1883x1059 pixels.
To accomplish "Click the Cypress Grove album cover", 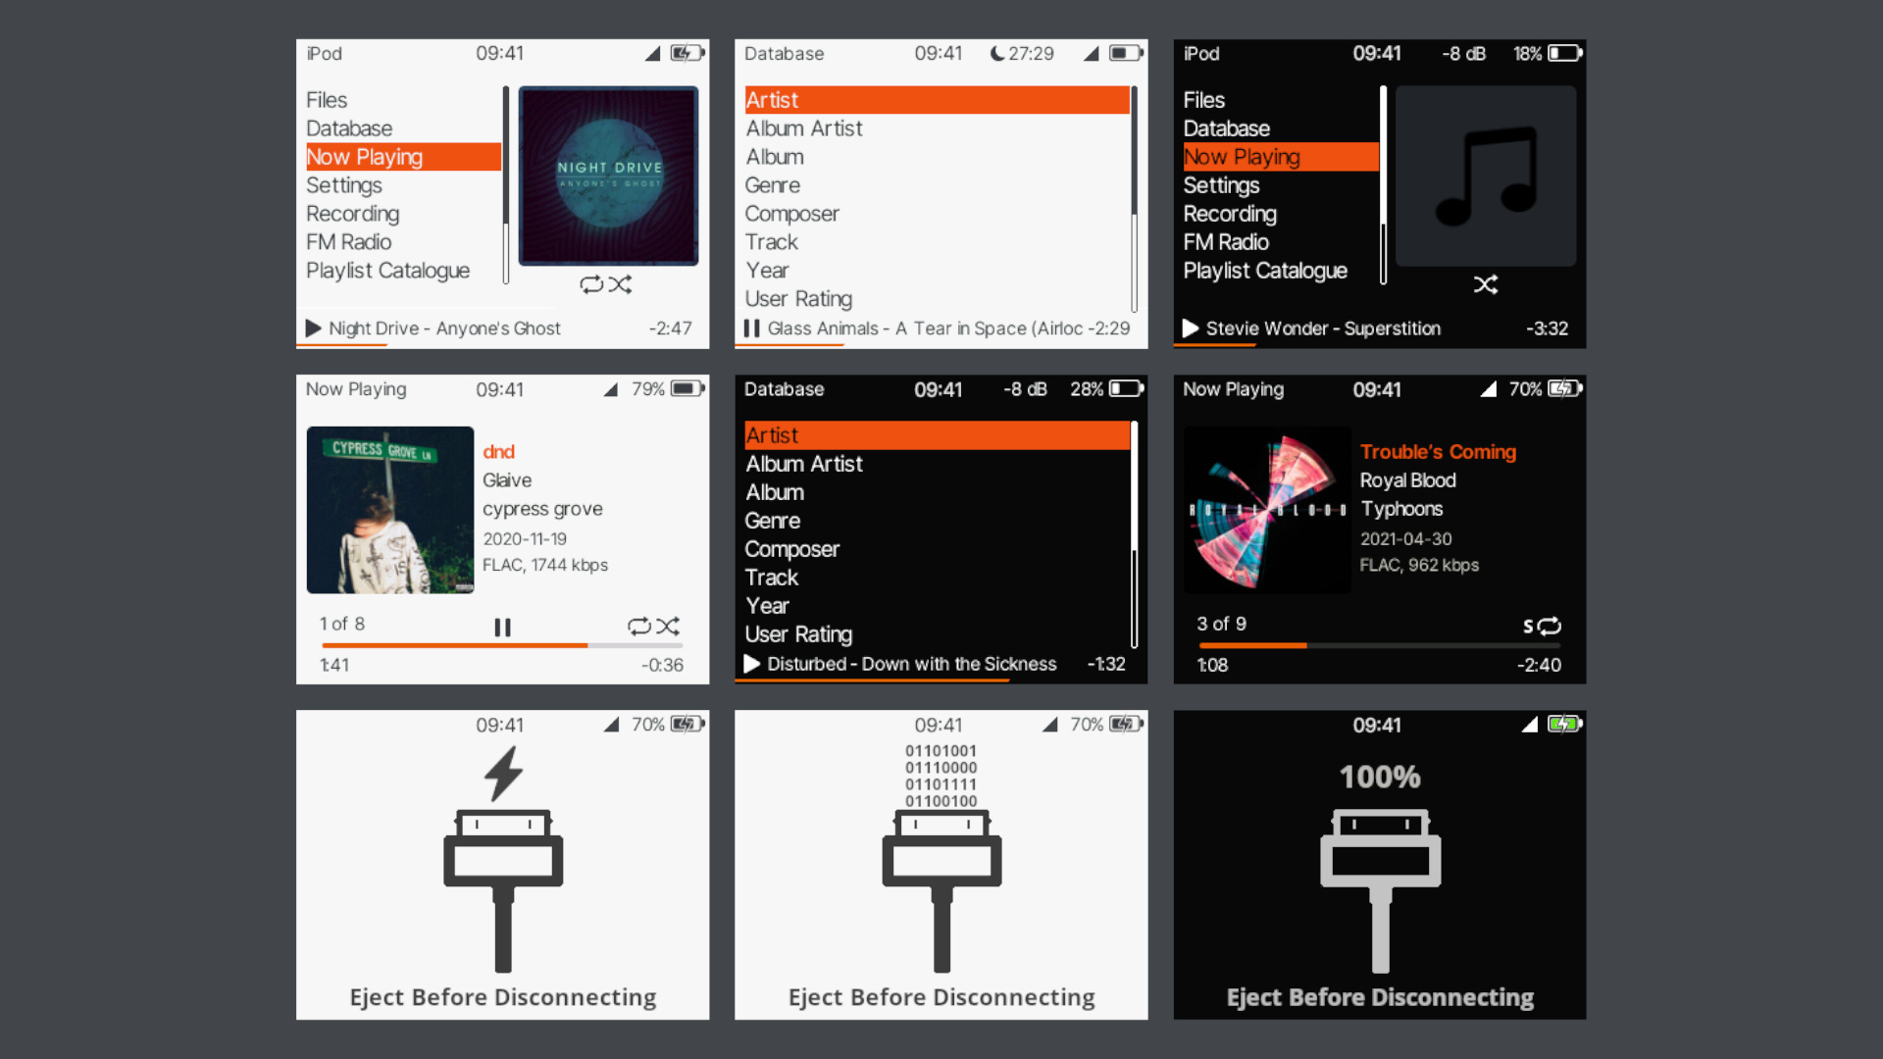I will 389,510.
